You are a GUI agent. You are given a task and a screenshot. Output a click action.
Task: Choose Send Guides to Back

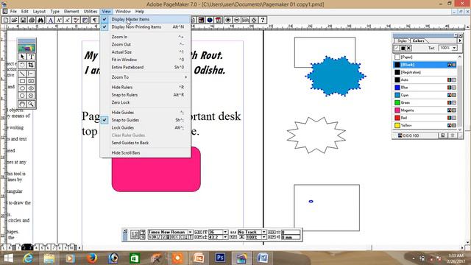click(146, 143)
